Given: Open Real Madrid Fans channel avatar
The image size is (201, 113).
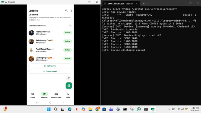Looking at the screenshot, I should coord(31,50).
